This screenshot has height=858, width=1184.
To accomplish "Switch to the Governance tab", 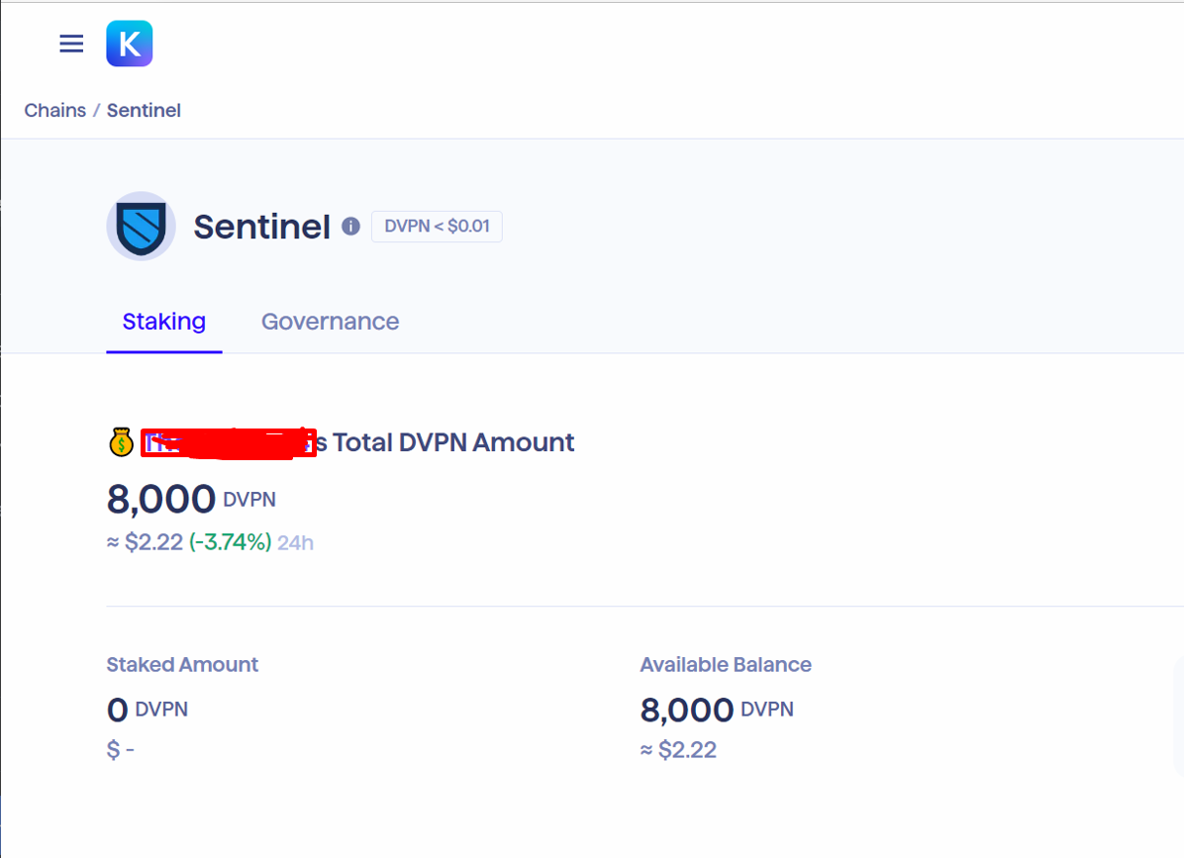I will (x=330, y=322).
